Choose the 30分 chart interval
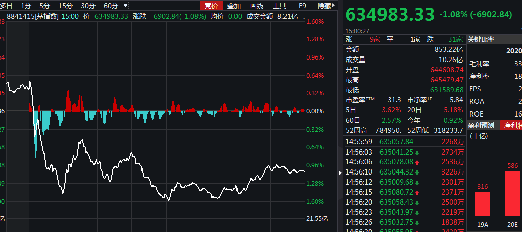This screenshot has width=522, height=232. (88, 6)
